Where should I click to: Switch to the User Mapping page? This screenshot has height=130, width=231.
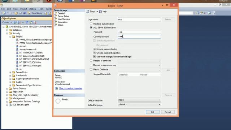[64, 19]
